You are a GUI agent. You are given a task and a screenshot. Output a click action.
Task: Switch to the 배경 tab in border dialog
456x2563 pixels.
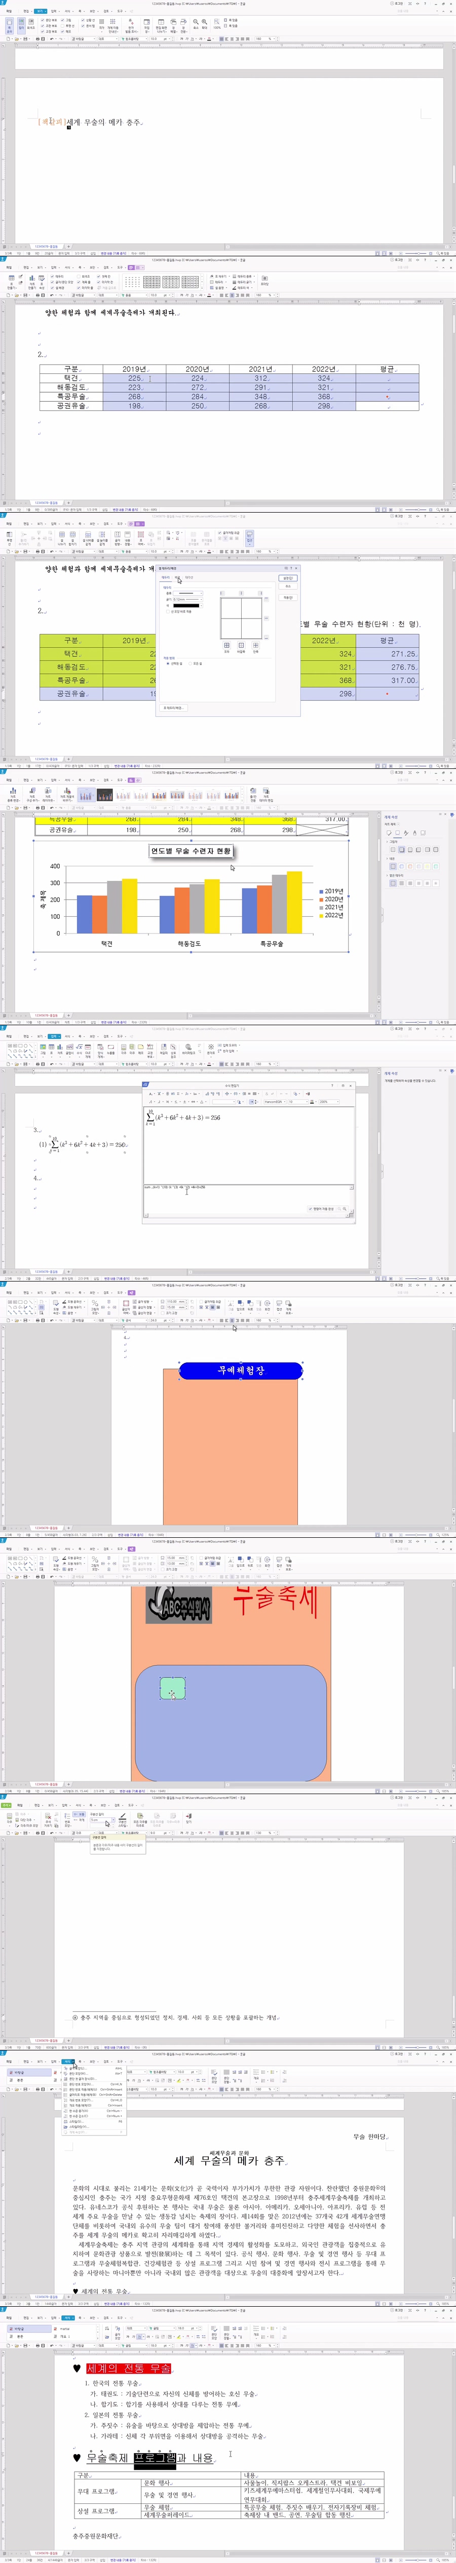(177, 577)
